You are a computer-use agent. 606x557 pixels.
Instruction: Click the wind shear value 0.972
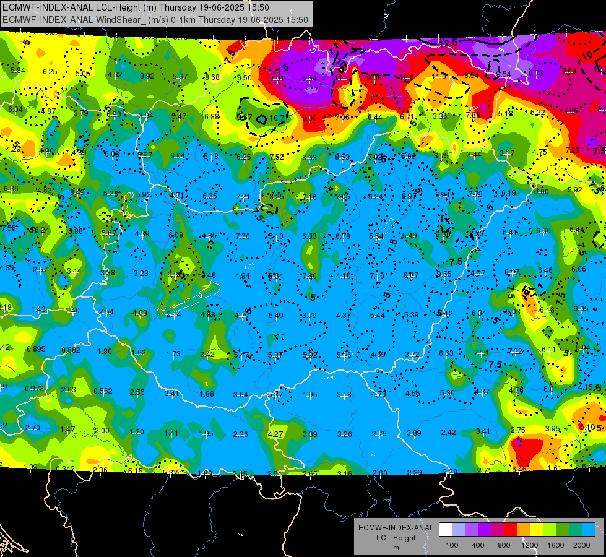35,388
